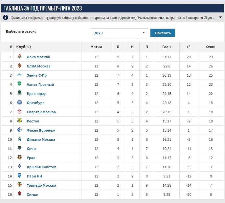Open the Химки club link
The height and width of the screenshot is (203, 225).
pos(33,194)
